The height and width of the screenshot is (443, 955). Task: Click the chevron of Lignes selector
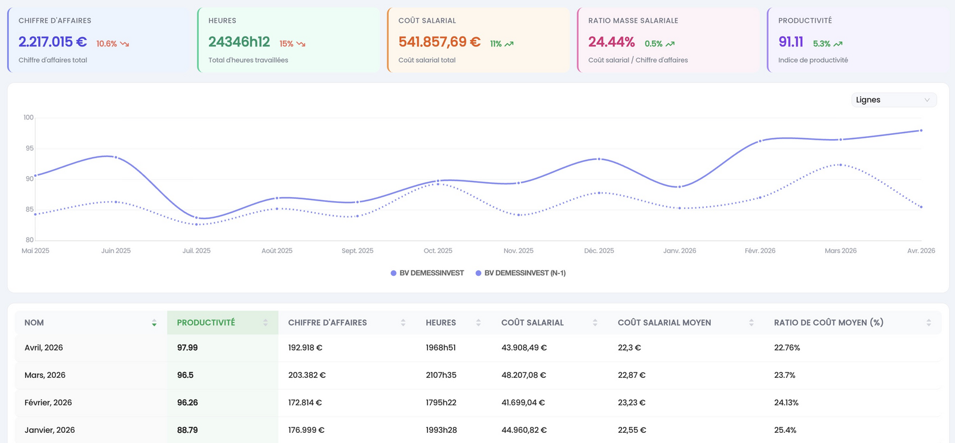tap(927, 100)
